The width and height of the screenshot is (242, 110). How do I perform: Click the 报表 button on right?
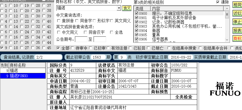pyautogui.click(x=237, y=30)
